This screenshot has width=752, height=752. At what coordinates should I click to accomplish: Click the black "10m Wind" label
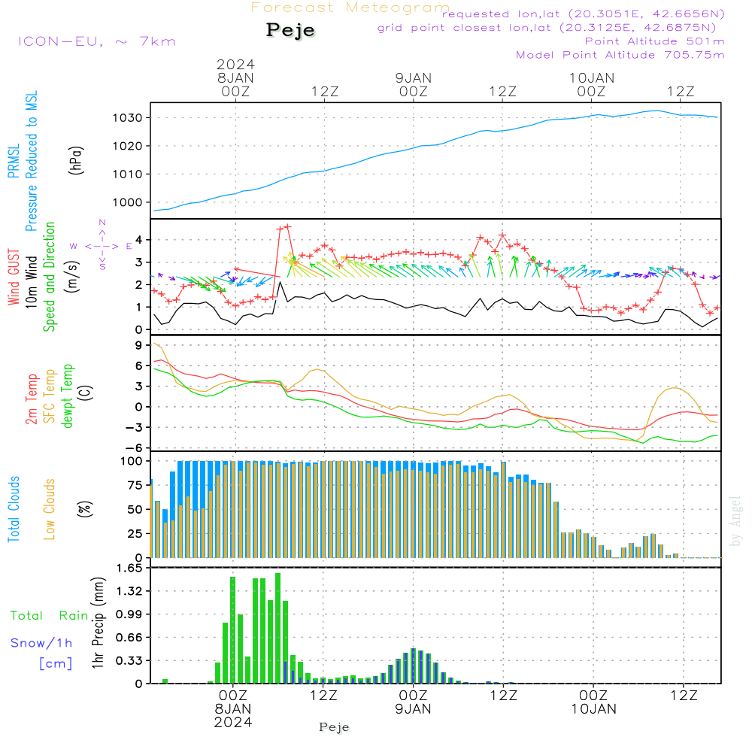[31, 282]
